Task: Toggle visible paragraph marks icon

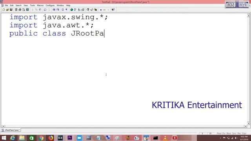Action: tap(67, 10)
